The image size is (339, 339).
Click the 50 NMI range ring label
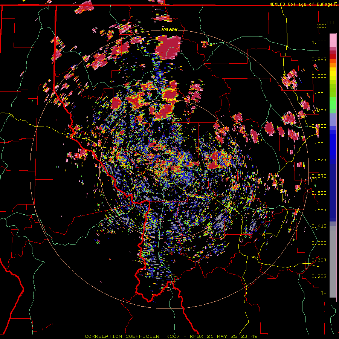click(x=169, y=100)
